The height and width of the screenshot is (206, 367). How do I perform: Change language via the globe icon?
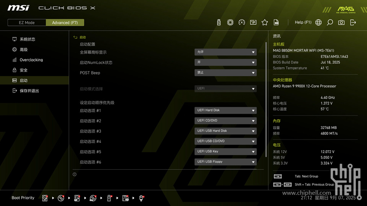[x=318, y=22]
